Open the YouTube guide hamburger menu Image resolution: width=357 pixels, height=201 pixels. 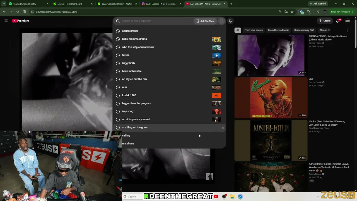tap(6, 21)
